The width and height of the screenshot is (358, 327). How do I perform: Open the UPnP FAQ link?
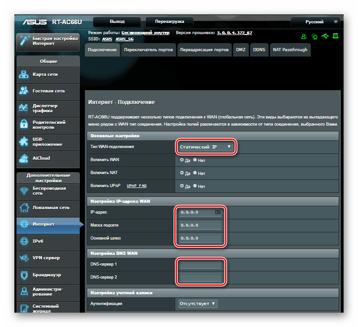click(137, 186)
